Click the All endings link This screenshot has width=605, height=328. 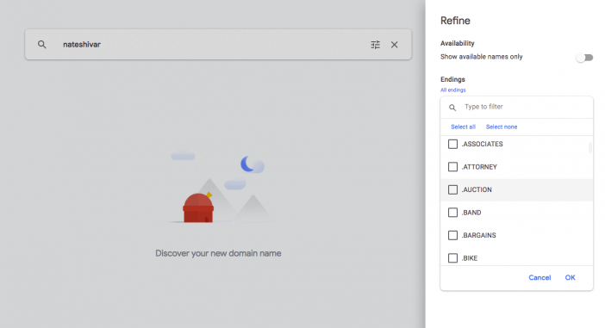(453, 90)
